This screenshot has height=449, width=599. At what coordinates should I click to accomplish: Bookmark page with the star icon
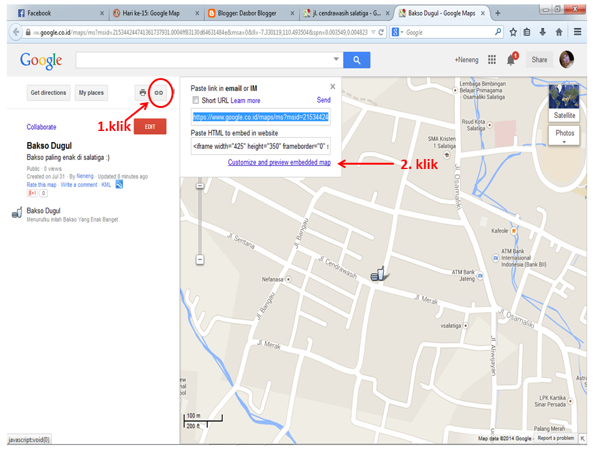pos(513,32)
